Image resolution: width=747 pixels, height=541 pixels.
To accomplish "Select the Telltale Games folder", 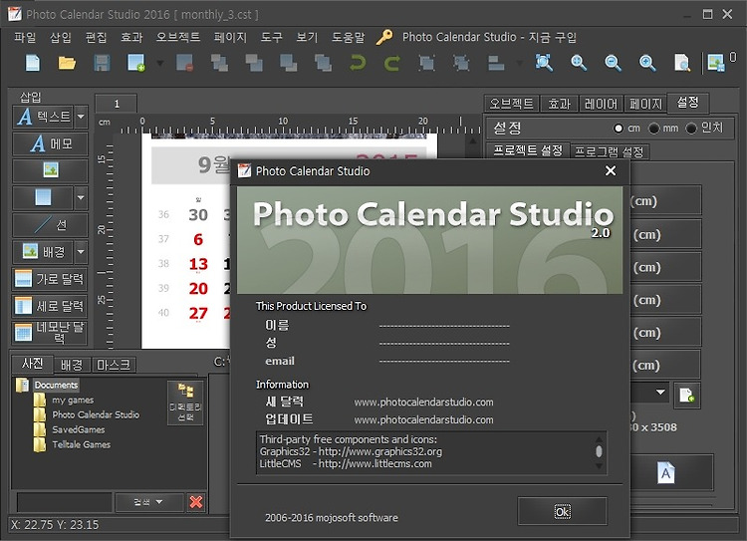I will tap(81, 444).
